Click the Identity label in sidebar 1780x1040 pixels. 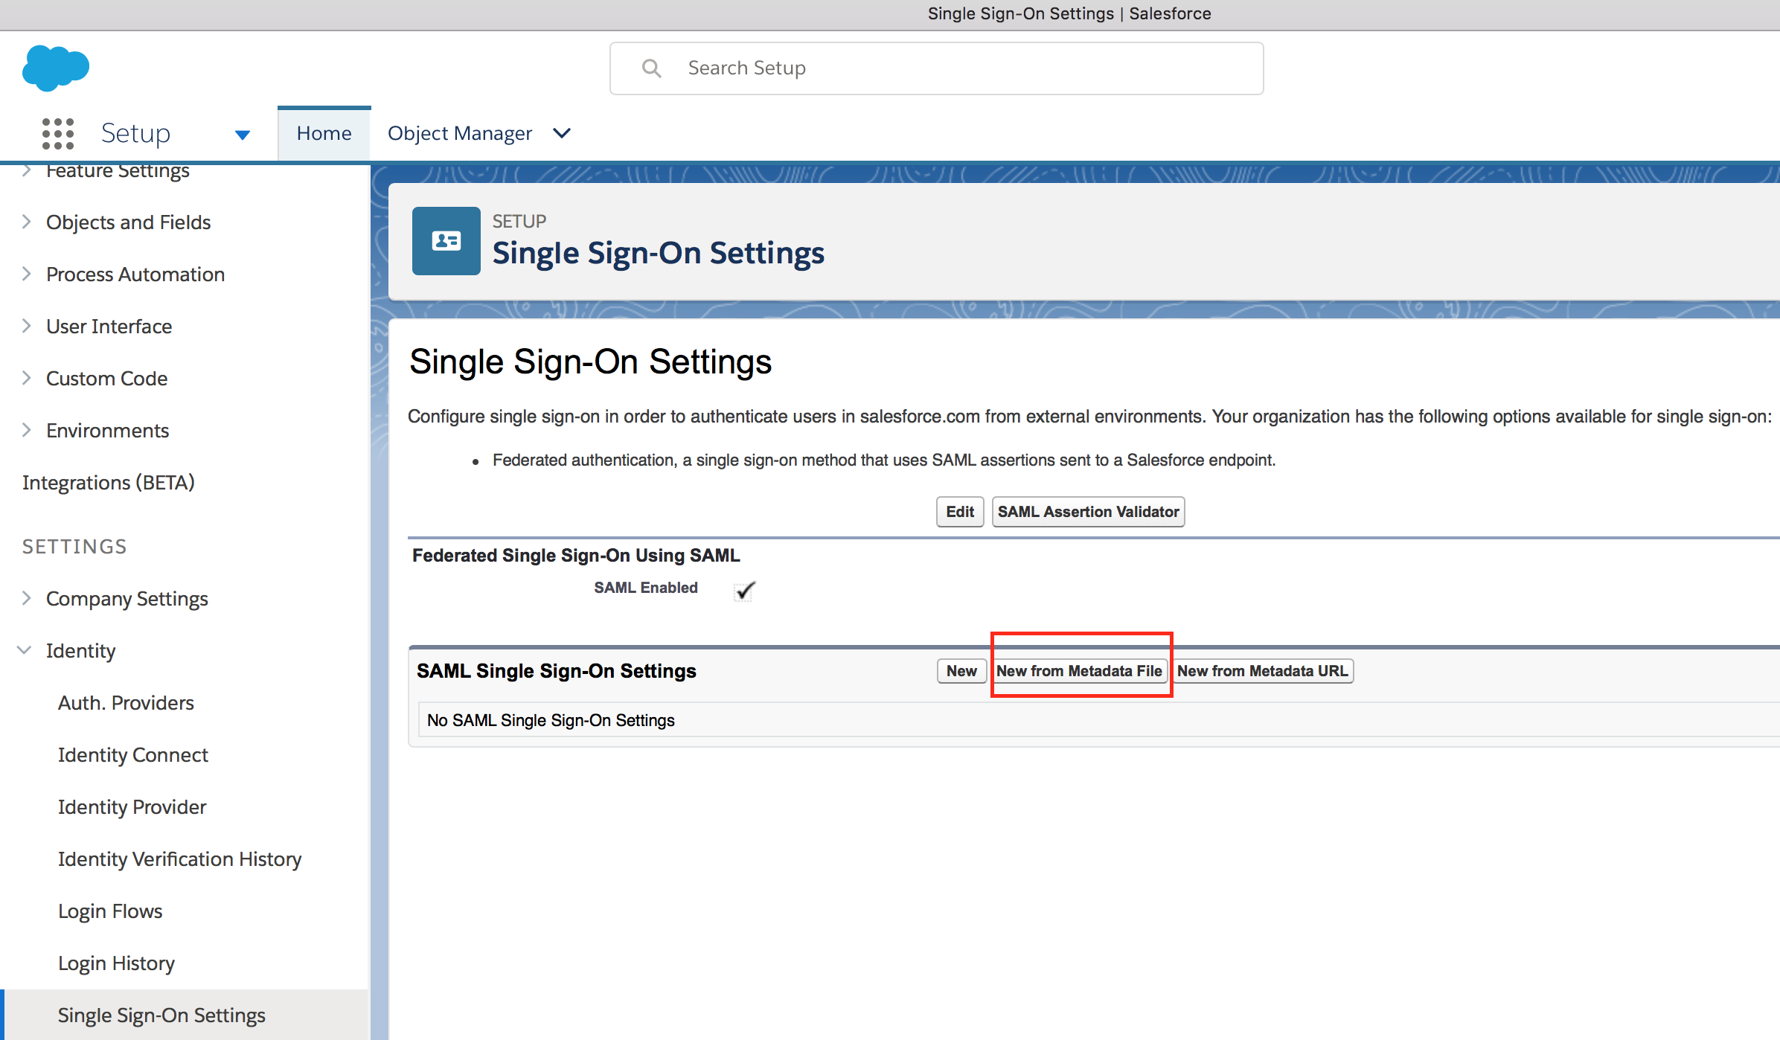pyautogui.click(x=81, y=650)
